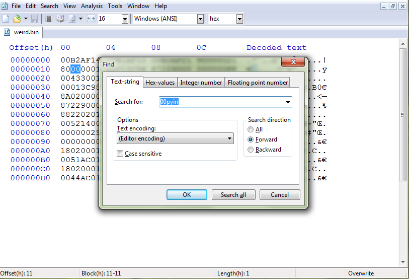Select the weird.bin document tab
Screen dimensions: 409x279
[22, 32]
